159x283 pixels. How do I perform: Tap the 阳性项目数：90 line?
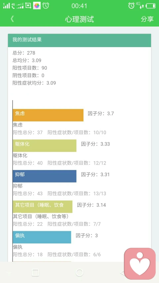[30, 68]
